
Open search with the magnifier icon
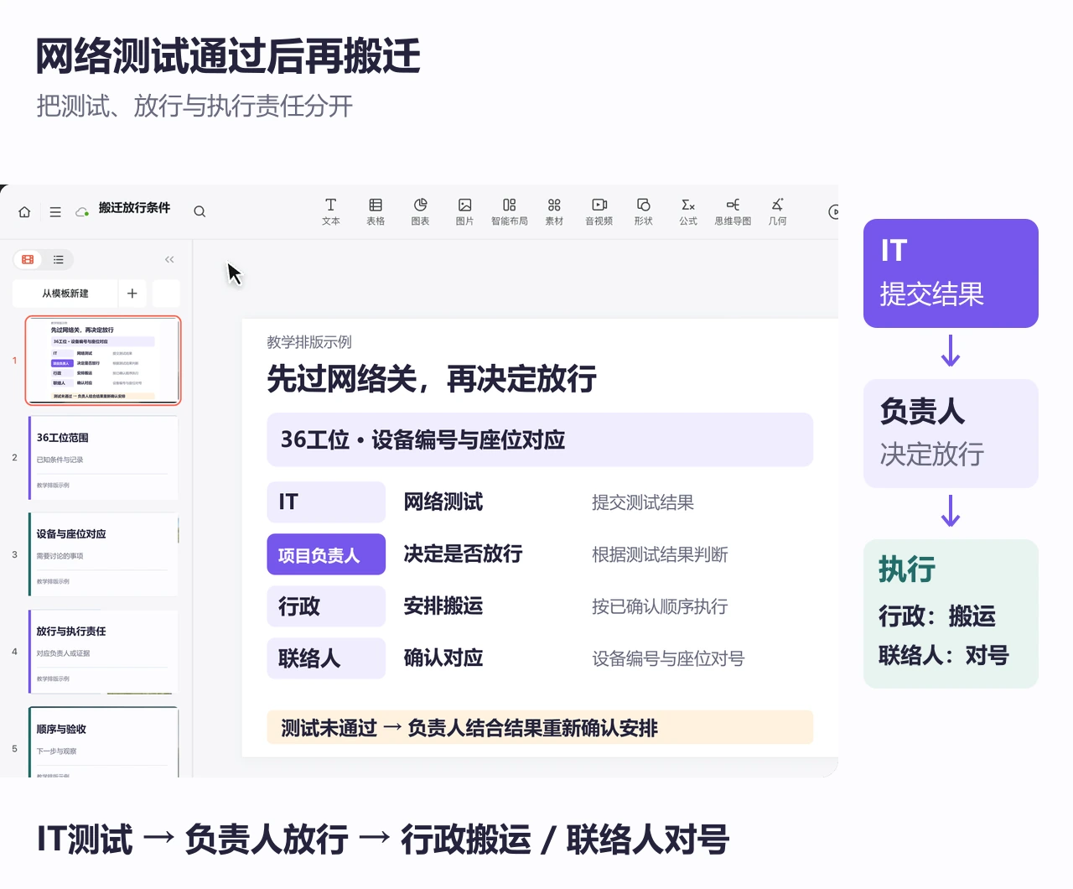(200, 211)
